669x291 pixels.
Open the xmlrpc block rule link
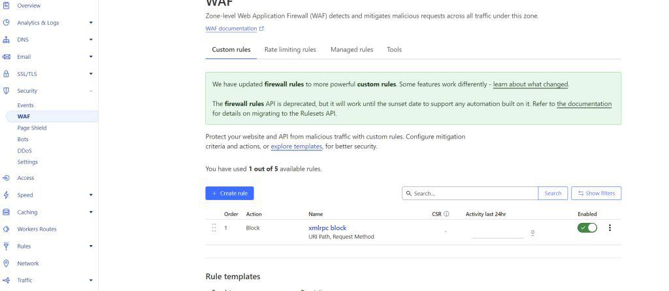pyautogui.click(x=327, y=228)
